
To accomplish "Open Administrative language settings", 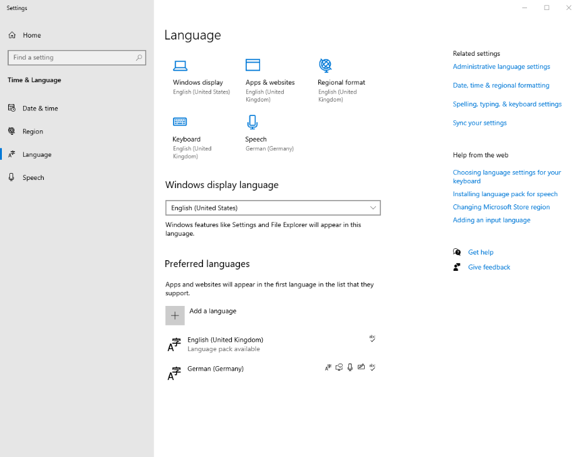I will [x=501, y=66].
